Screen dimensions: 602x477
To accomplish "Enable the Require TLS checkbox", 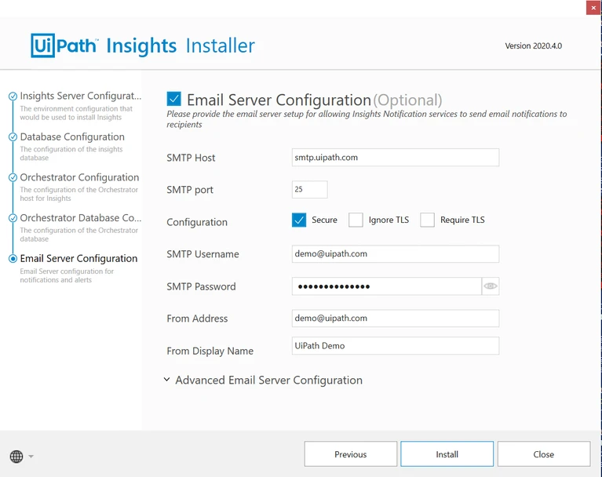I will point(427,220).
